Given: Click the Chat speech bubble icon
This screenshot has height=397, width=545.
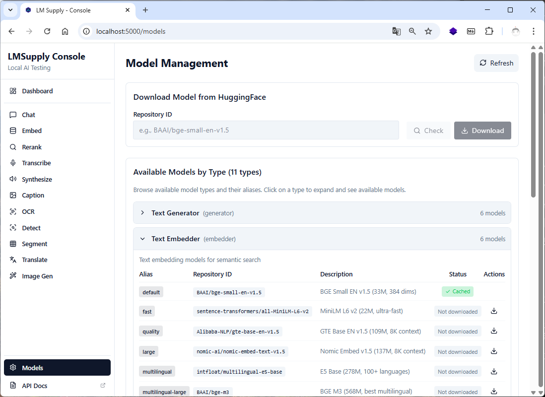Looking at the screenshot, I should [x=13, y=115].
